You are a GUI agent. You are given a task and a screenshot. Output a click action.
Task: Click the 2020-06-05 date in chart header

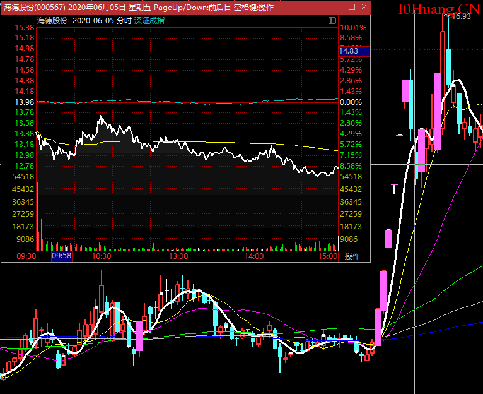[94, 20]
